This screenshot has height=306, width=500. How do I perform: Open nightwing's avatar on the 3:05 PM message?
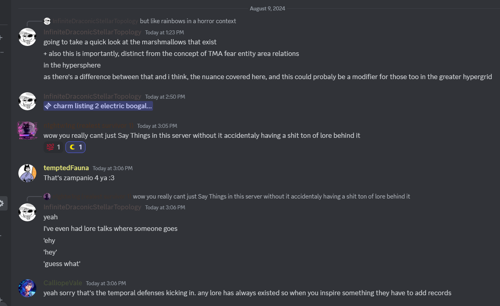point(28,131)
